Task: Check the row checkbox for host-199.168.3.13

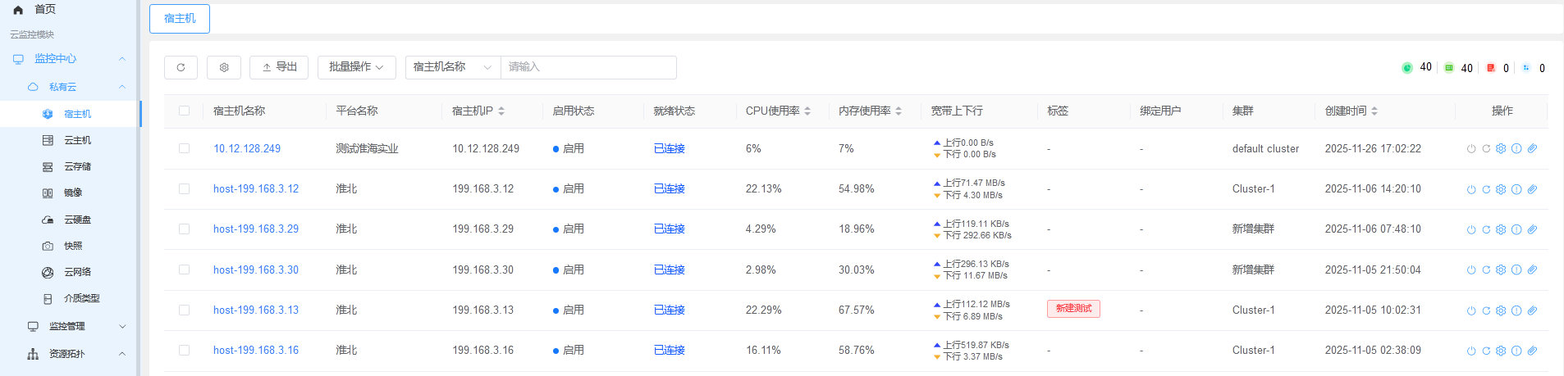Action: tap(184, 310)
